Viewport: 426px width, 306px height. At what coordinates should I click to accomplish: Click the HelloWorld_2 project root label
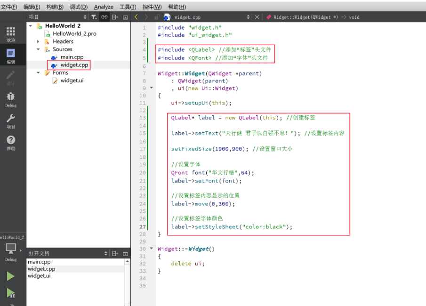(x=63, y=26)
